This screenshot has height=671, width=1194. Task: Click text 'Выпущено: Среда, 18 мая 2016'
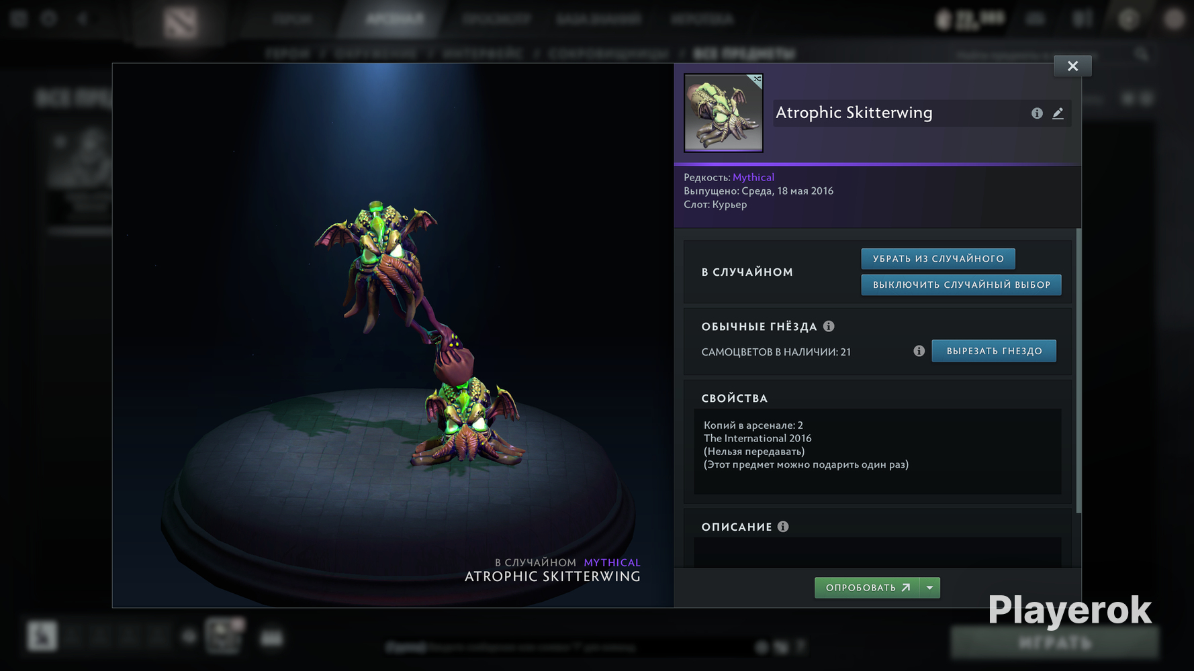point(758,191)
